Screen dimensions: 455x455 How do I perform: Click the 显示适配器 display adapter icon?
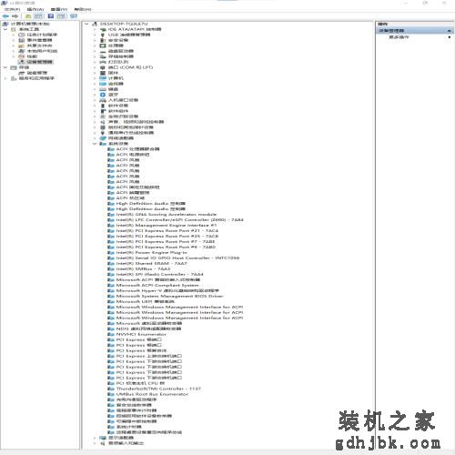pyautogui.click(x=103, y=438)
